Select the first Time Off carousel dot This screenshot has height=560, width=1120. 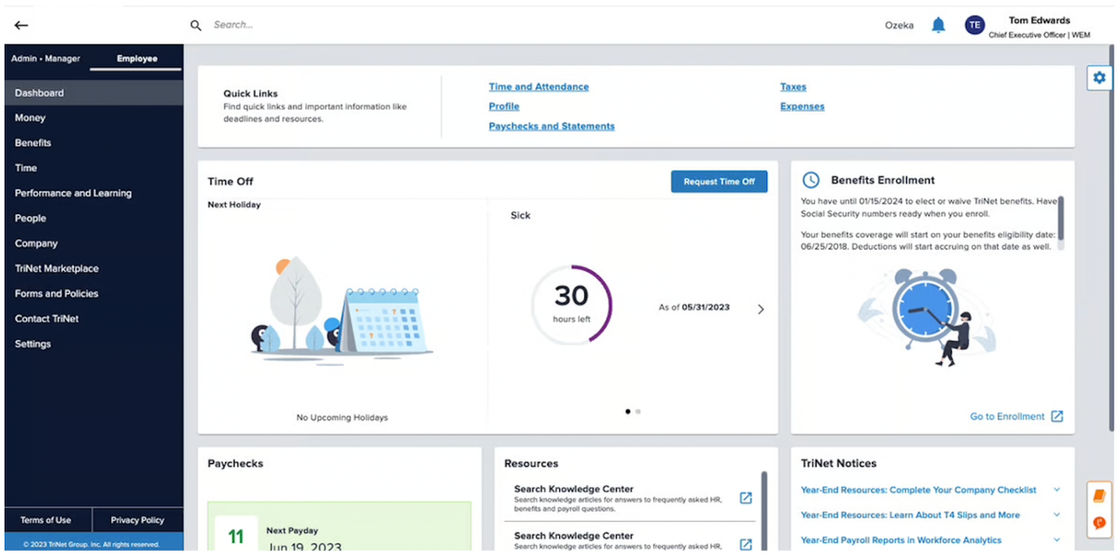pyautogui.click(x=628, y=411)
